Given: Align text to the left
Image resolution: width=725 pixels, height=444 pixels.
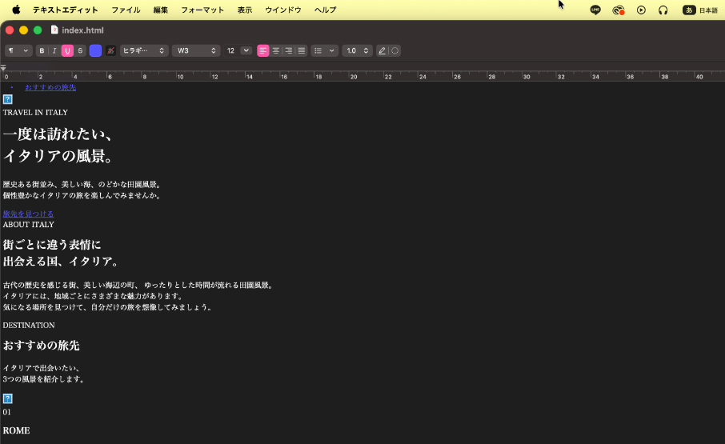Looking at the screenshot, I should point(262,51).
